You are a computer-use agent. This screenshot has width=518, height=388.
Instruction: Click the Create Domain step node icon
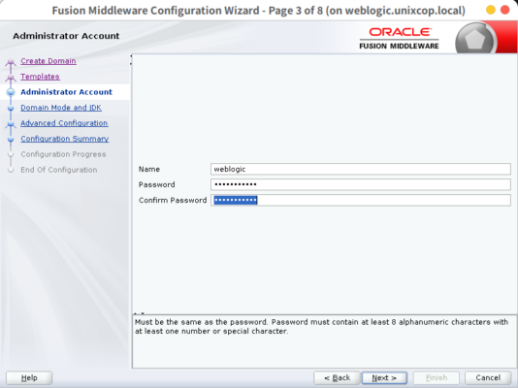click(x=11, y=62)
